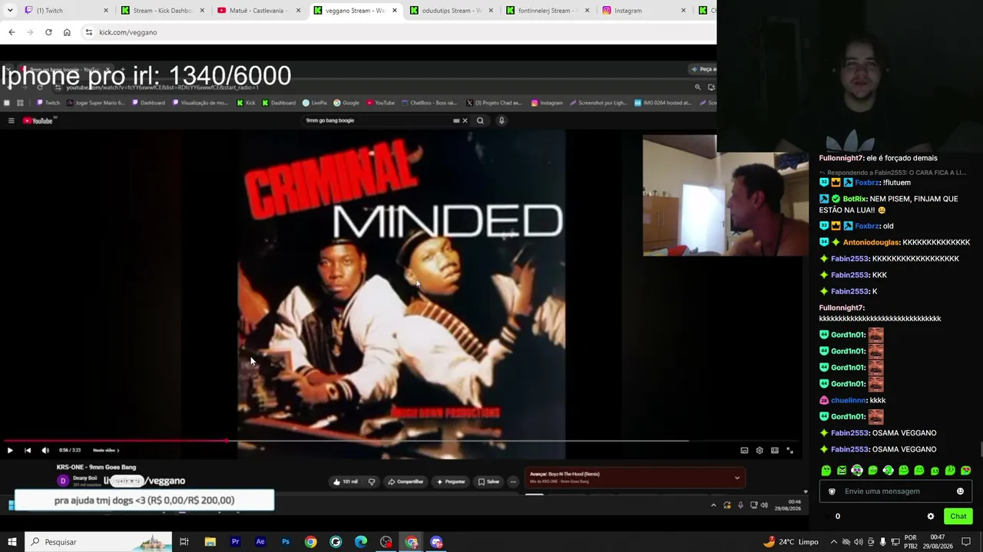The height and width of the screenshot is (552, 983).
Task: Open Adobe After Effects from taskbar
Action: point(260,542)
